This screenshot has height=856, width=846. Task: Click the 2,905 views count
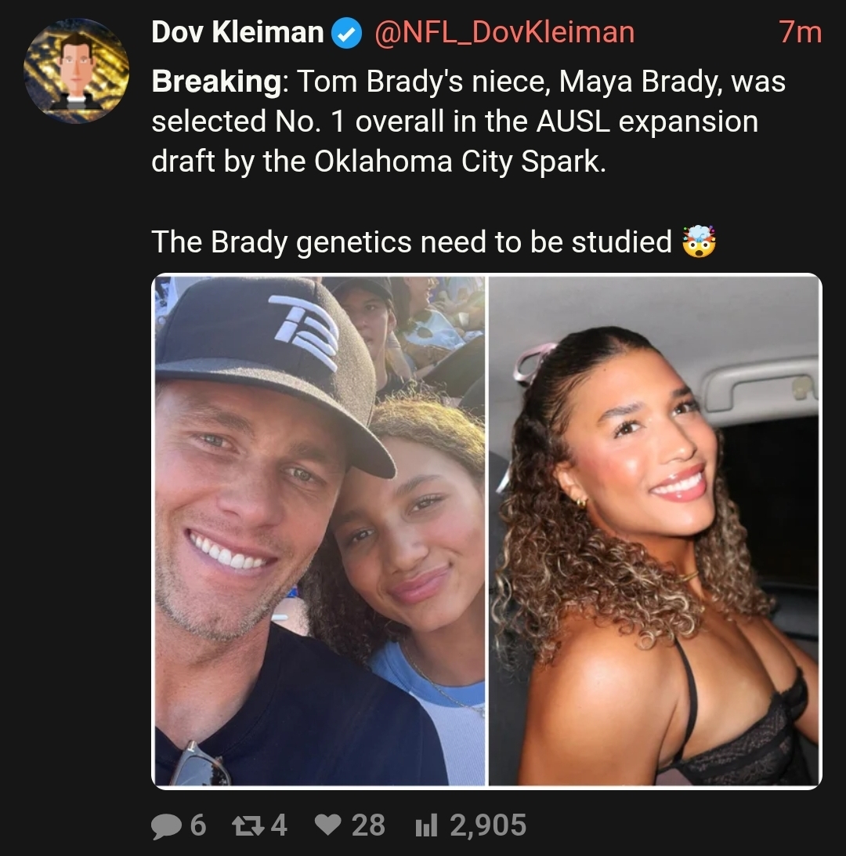tap(486, 825)
